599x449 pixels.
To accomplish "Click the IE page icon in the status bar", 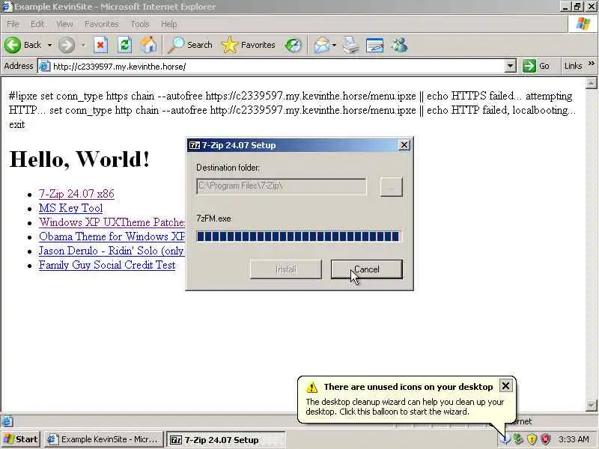I will 7,421.
